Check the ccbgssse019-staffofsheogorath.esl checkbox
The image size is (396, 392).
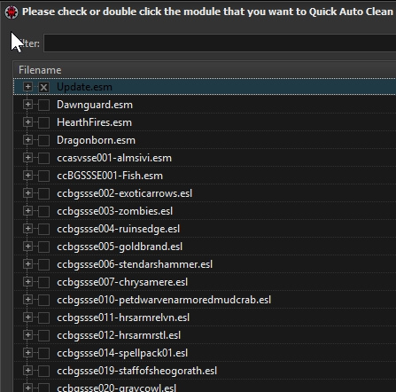[x=43, y=371]
